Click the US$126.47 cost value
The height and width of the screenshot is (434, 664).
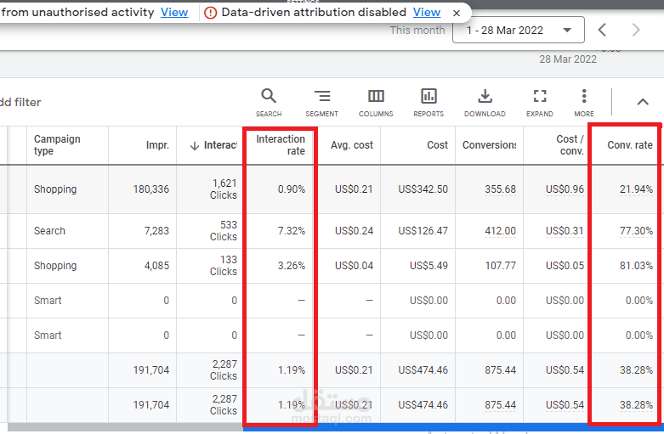pos(423,231)
